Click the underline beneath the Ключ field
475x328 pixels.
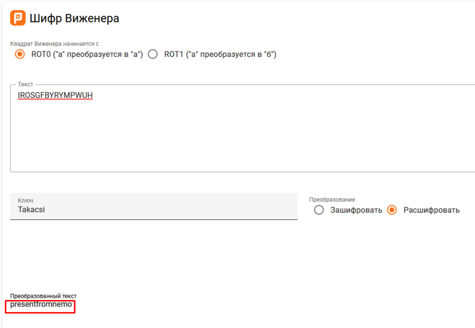[153, 219]
